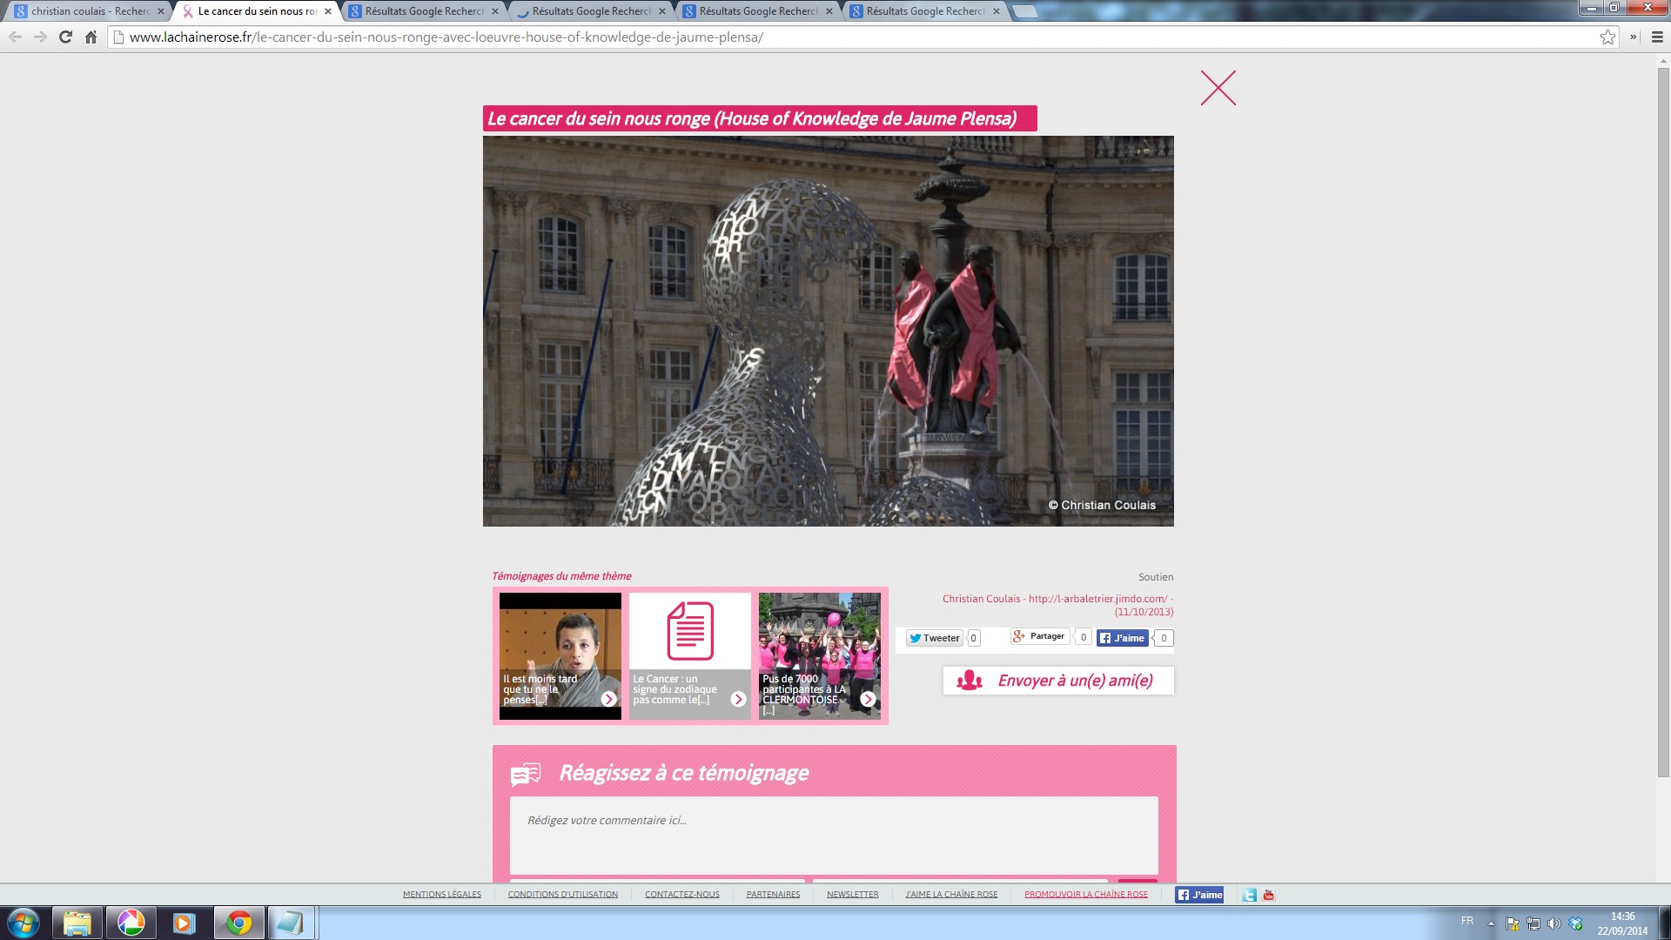This screenshot has width=1671, height=940.
Task: Open Picasa from the taskbar
Action: coord(131,923)
